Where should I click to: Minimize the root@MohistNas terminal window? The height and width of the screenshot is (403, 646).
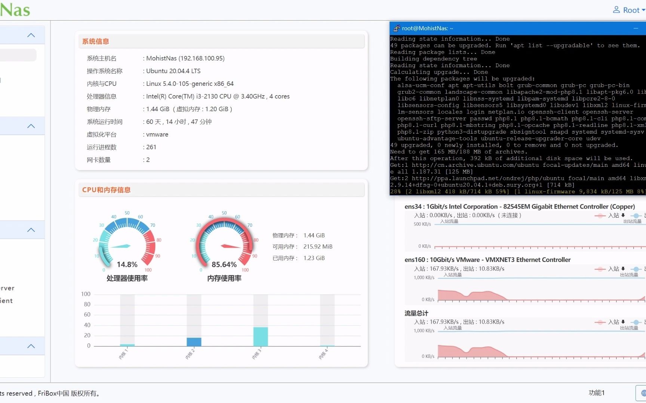[636, 28]
